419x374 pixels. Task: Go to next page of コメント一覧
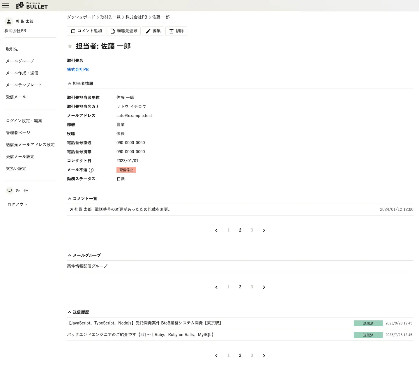click(x=264, y=230)
